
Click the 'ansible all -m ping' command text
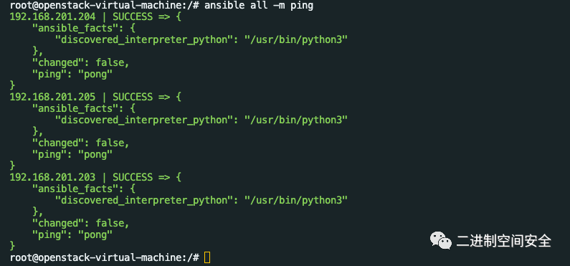tap(259, 6)
